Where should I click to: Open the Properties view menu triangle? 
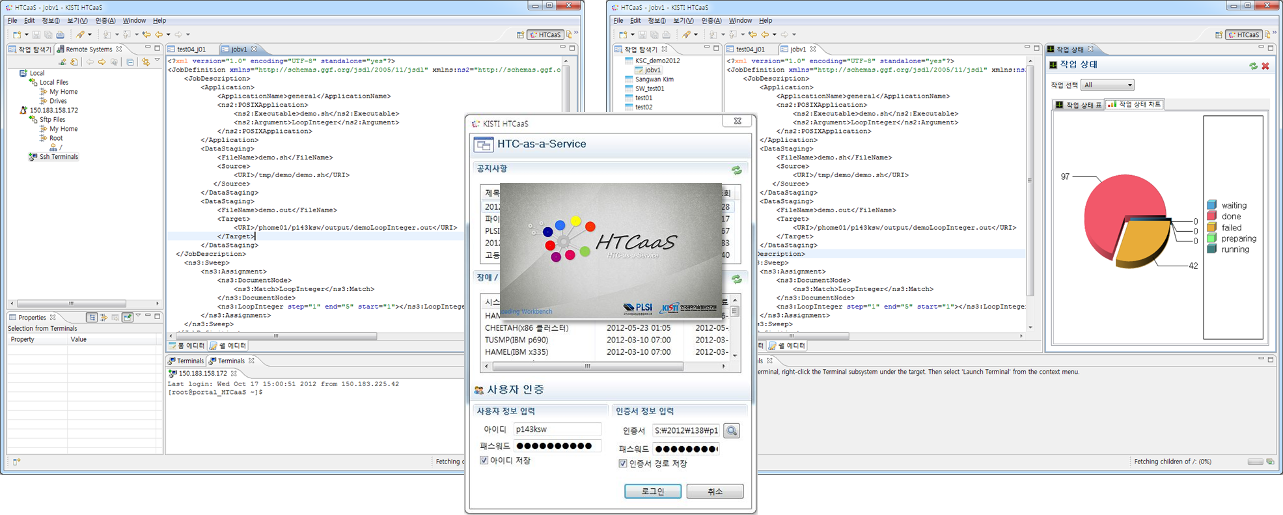coord(138,316)
